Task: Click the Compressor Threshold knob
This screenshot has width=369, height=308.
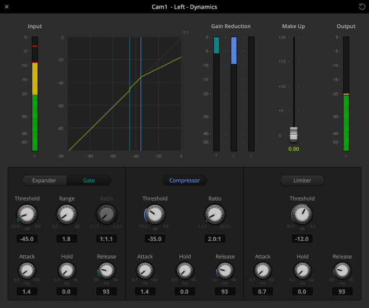Action: [x=155, y=214]
